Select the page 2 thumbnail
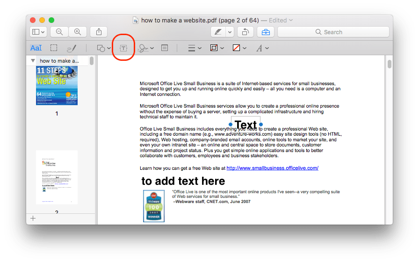The height and width of the screenshot is (262, 419). pos(57,177)
